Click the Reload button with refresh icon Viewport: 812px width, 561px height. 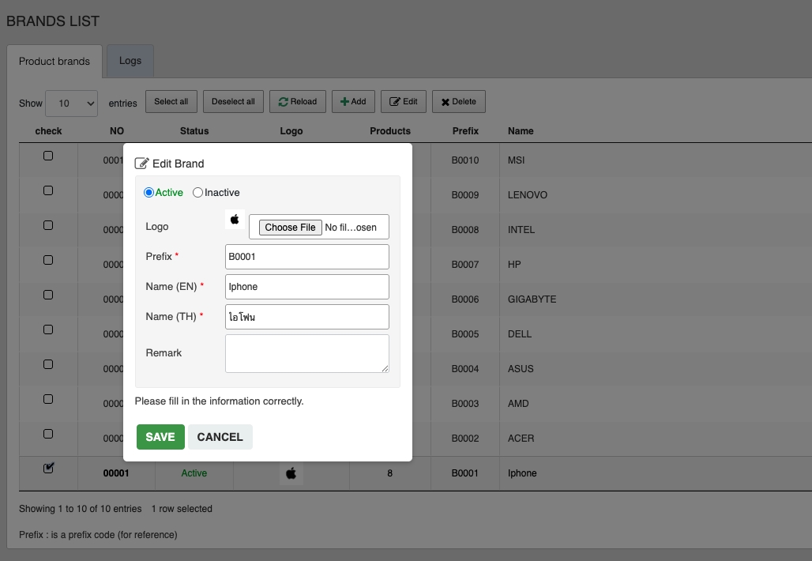[x=297, y=101]
